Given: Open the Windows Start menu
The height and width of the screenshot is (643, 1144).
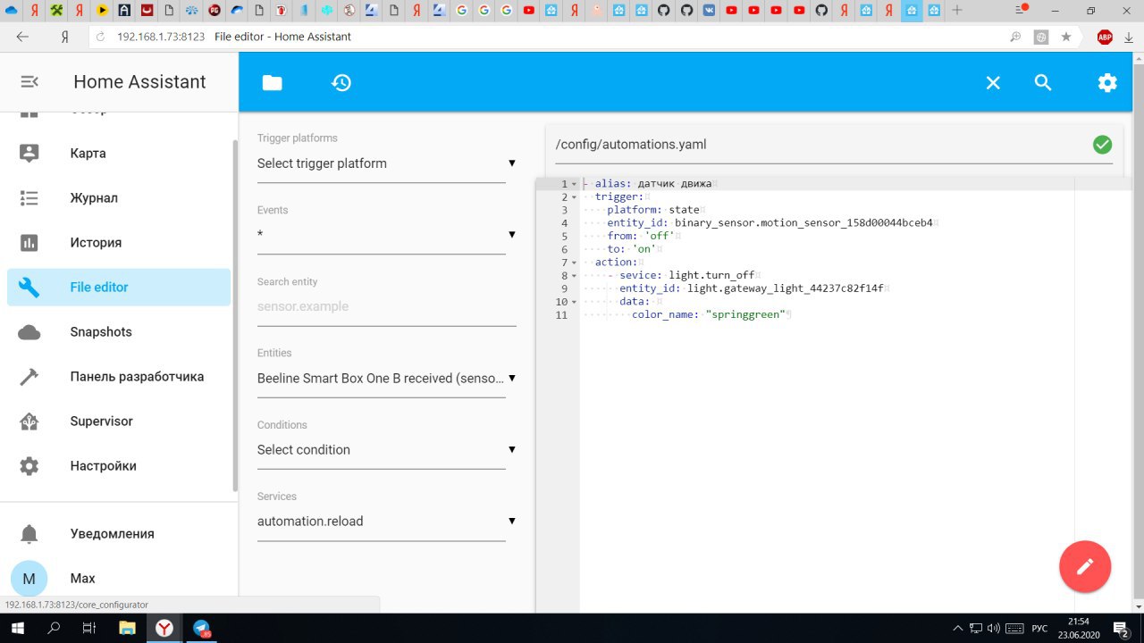Looking at the screenshot, I should (18, 629).
